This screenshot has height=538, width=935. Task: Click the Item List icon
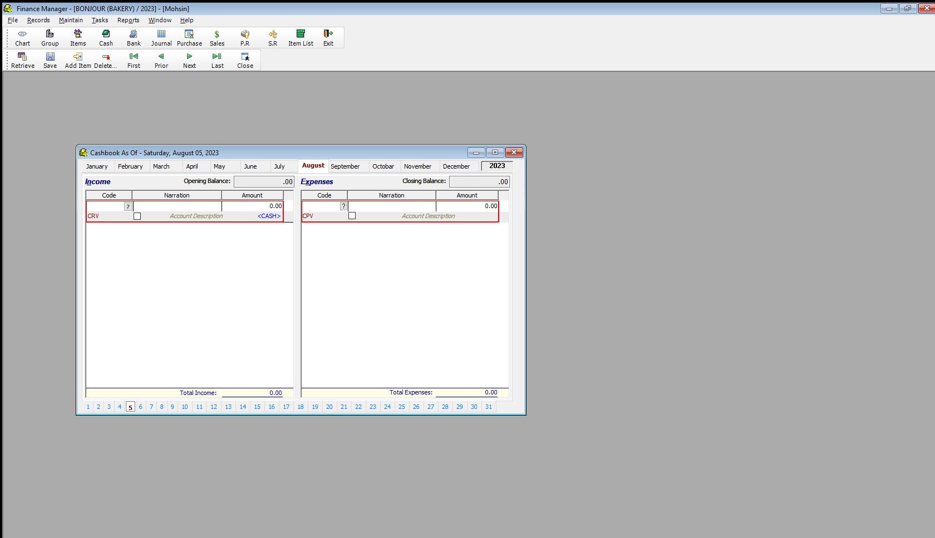click(301, 37)
